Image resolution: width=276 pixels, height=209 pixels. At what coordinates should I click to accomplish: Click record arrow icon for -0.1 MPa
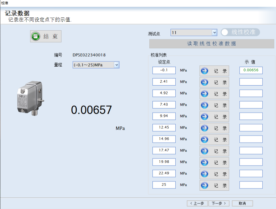[205, 71]
